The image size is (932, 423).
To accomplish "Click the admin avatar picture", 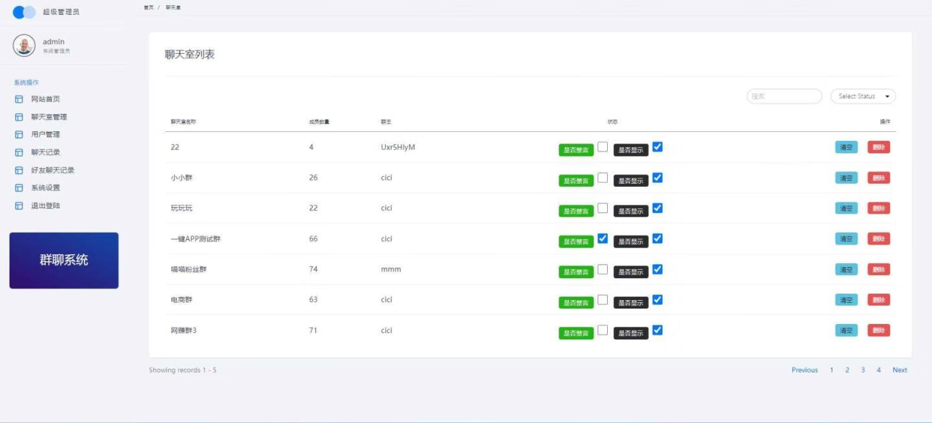I will (x=24, y=45).
